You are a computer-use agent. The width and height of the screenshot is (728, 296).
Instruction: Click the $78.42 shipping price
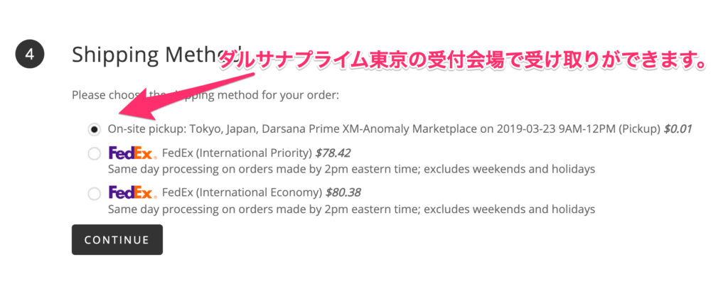[x=333, y=153]
